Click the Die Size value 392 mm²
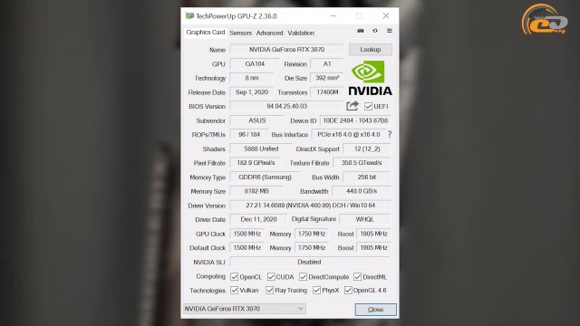The height and width of the screenshot is (326, 580). (327, 78)
